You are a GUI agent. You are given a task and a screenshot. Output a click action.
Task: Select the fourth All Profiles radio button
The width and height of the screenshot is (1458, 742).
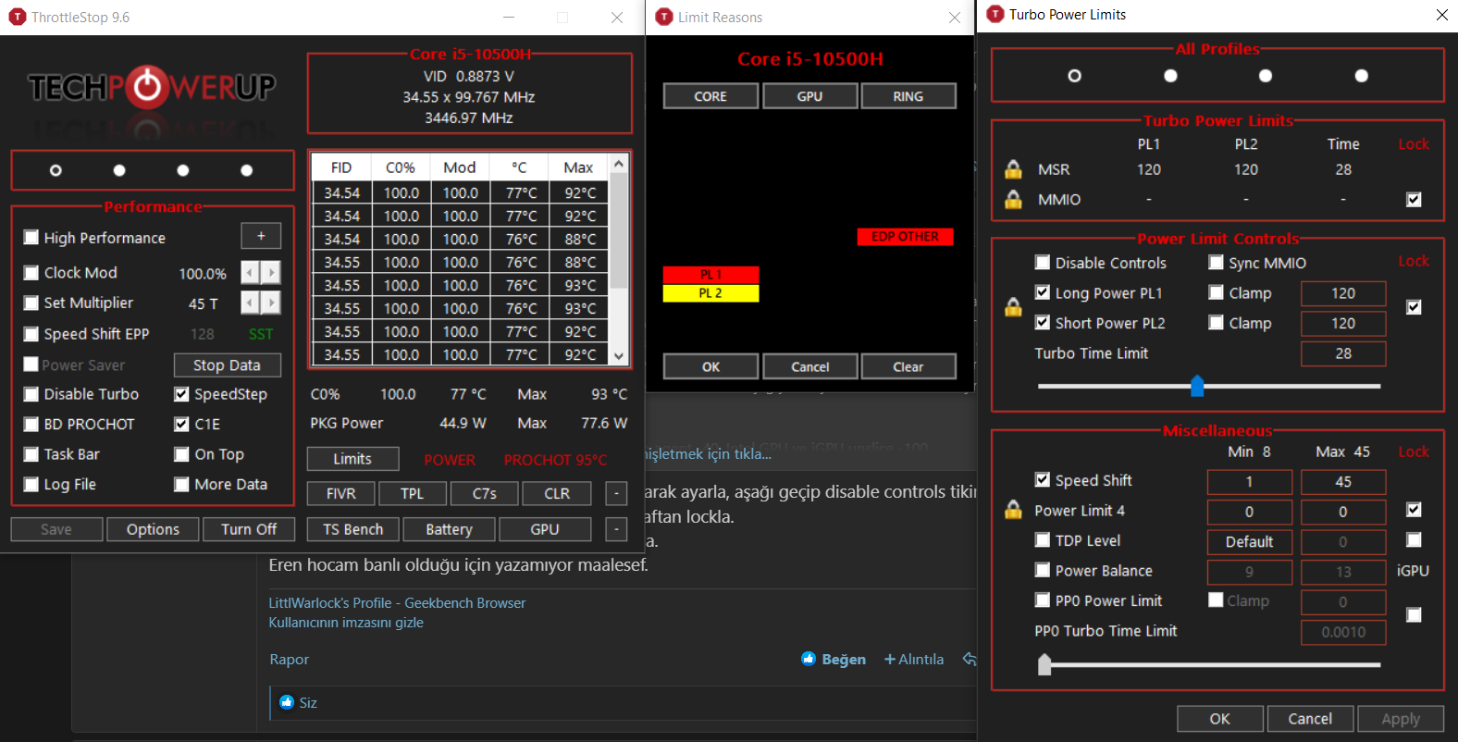1362,76
